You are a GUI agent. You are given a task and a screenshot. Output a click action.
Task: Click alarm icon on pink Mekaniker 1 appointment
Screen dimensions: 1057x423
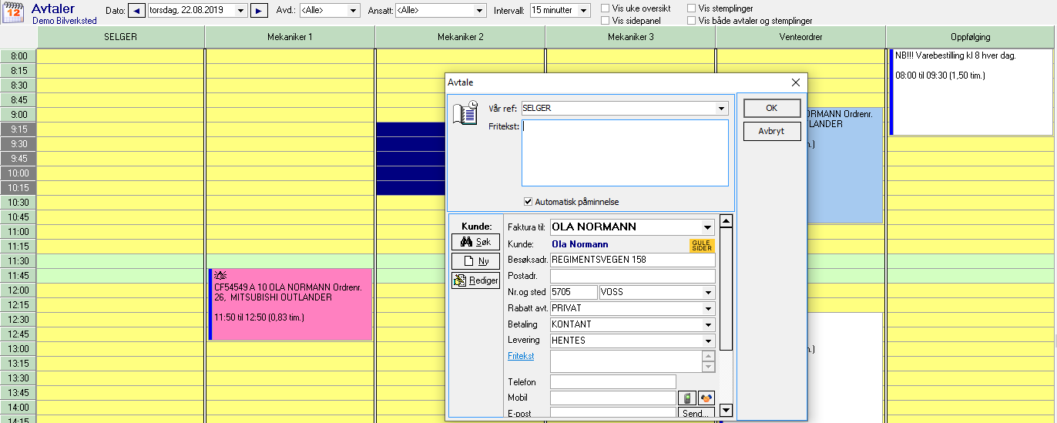pos(220,275)
